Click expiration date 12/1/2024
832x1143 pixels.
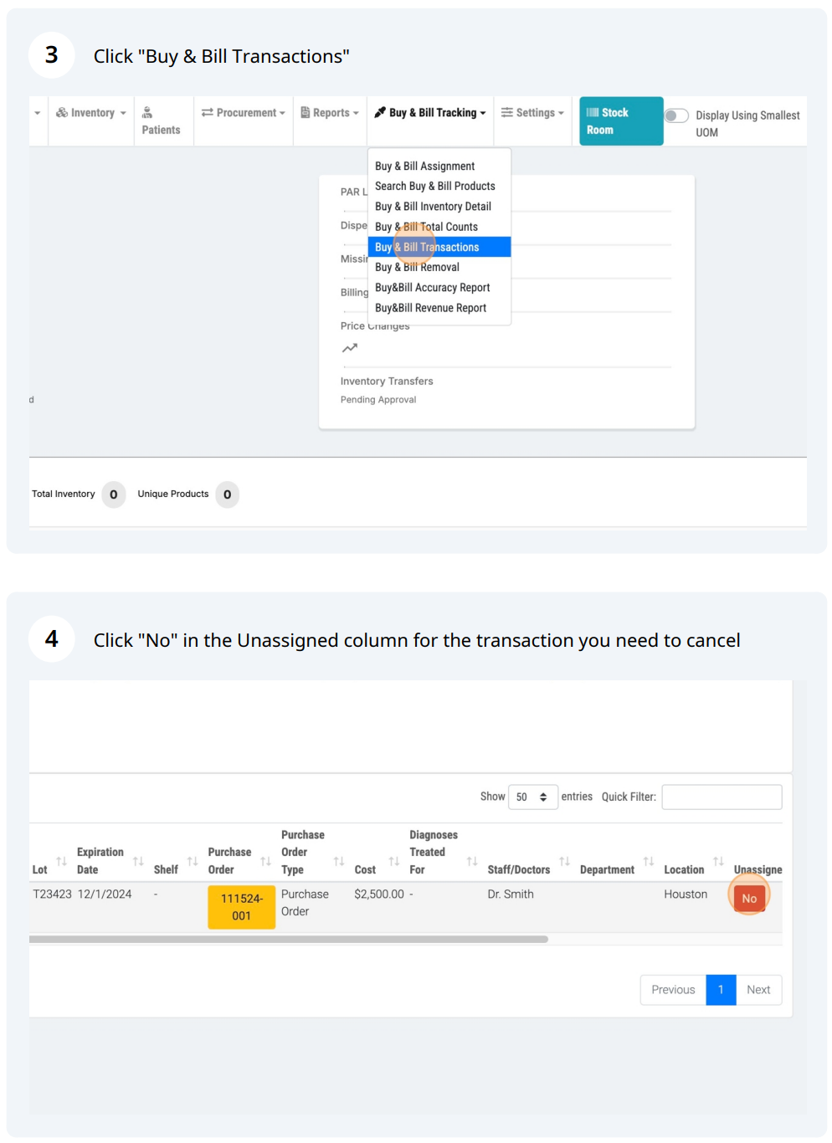105,894
